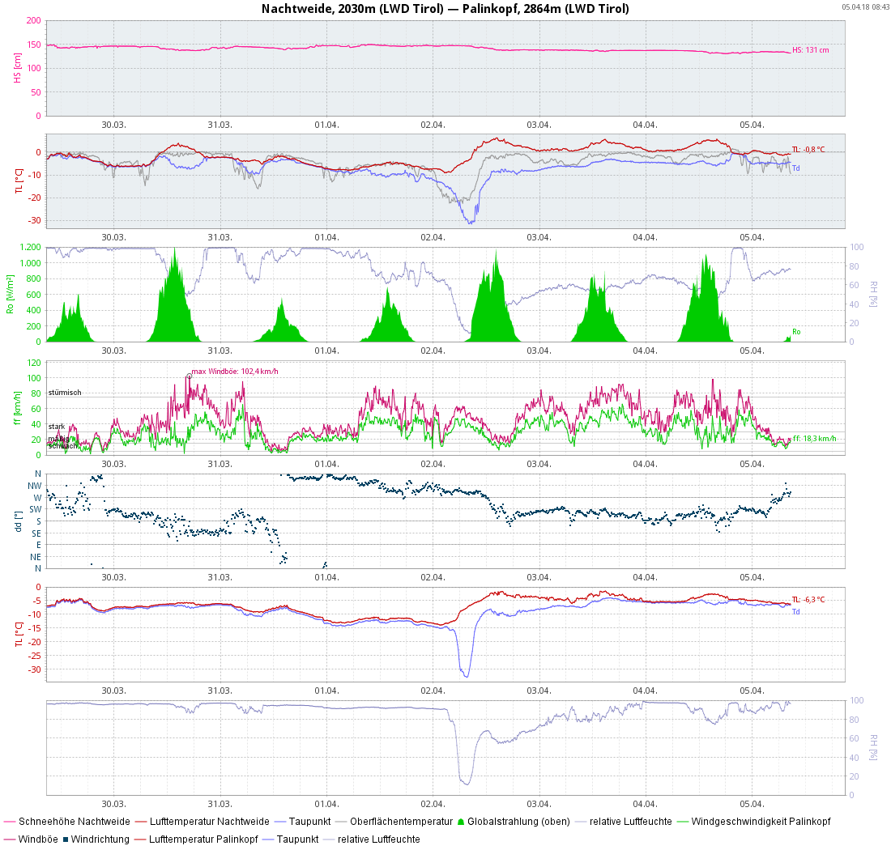
Task: Click the 'Td' label in the Nachtweide temperature chart
Action: click(x=796, y=168)
